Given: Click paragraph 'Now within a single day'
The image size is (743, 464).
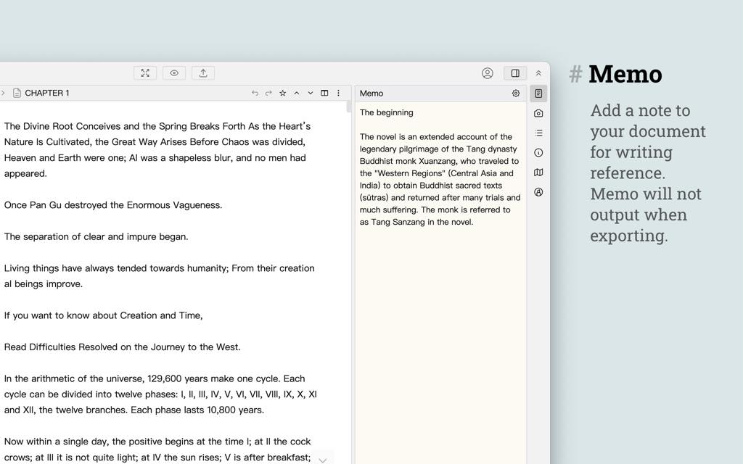Looking at the screenshot, I should (x=157, y=449).
